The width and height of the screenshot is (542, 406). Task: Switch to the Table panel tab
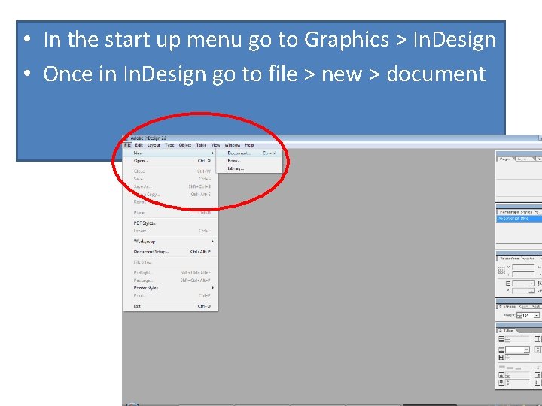pos(507,331)
